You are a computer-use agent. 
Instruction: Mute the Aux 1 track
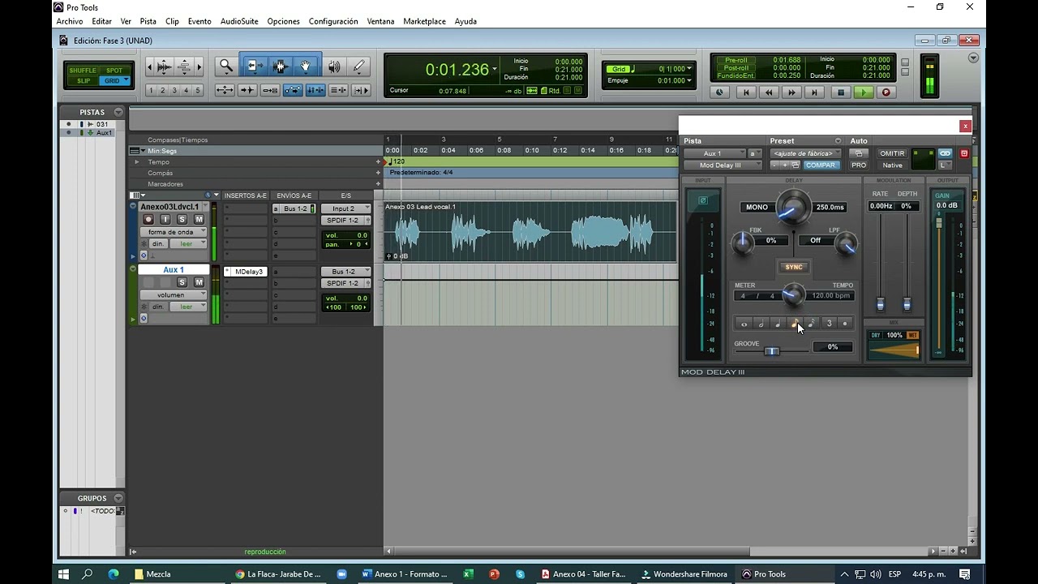[199, 282]
